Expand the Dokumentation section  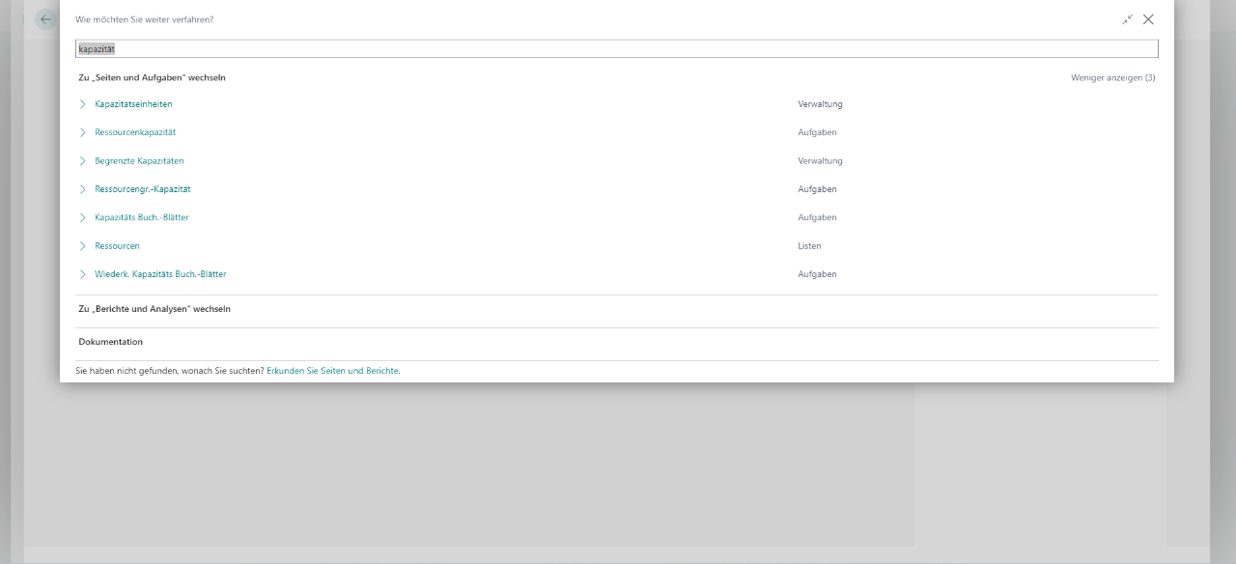coord(110,342)
